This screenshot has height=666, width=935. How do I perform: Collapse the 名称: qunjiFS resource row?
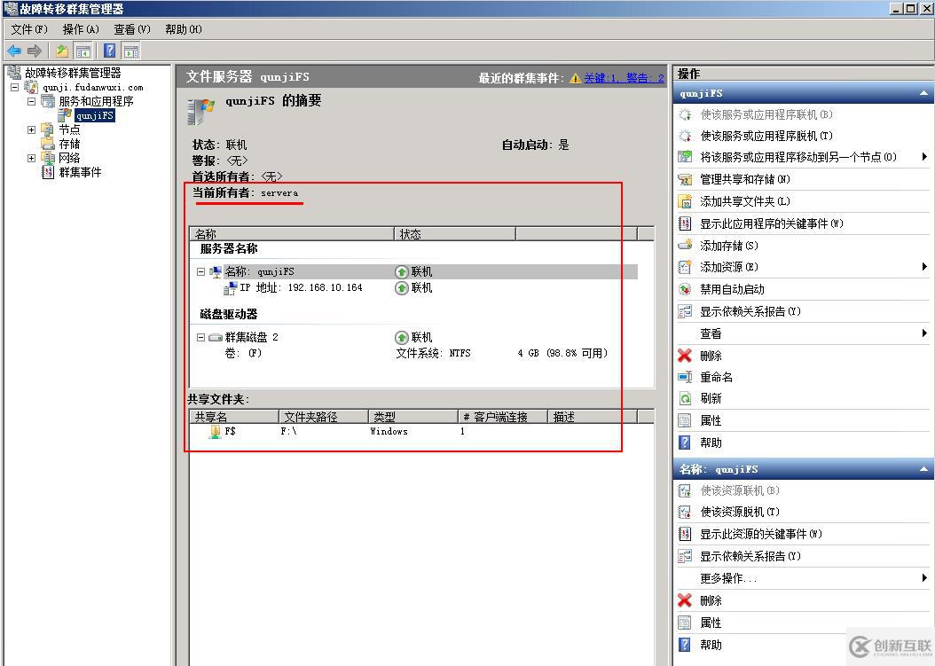(x=201, y=272)
